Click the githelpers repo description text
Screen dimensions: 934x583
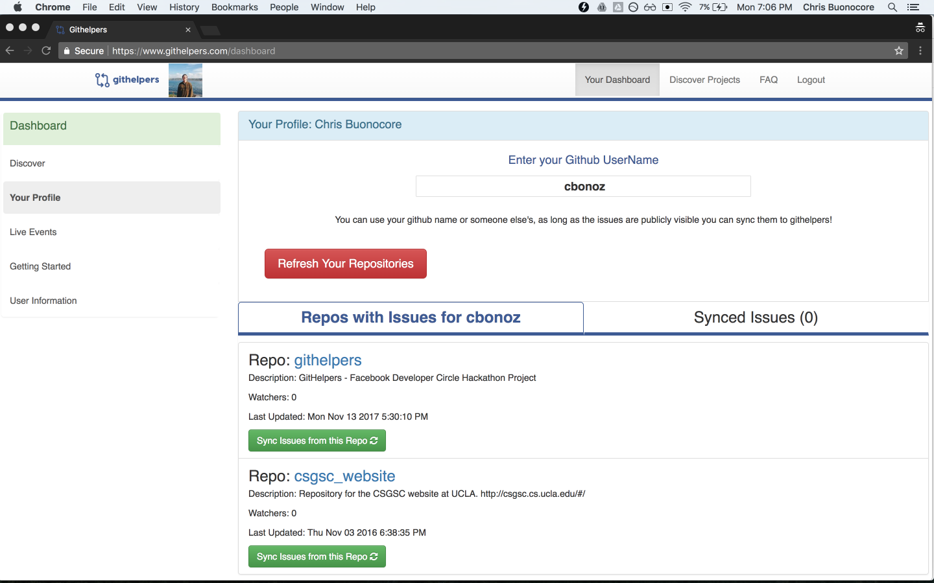(392, 378)
